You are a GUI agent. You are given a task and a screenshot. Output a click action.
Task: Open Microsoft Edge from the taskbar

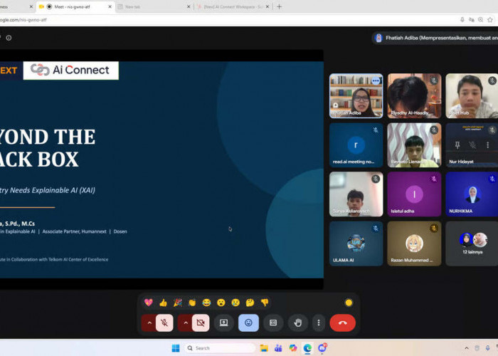[307, 348]
